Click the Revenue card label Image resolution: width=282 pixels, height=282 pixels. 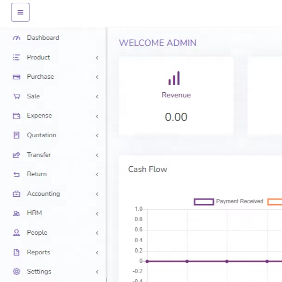(176, 95)
